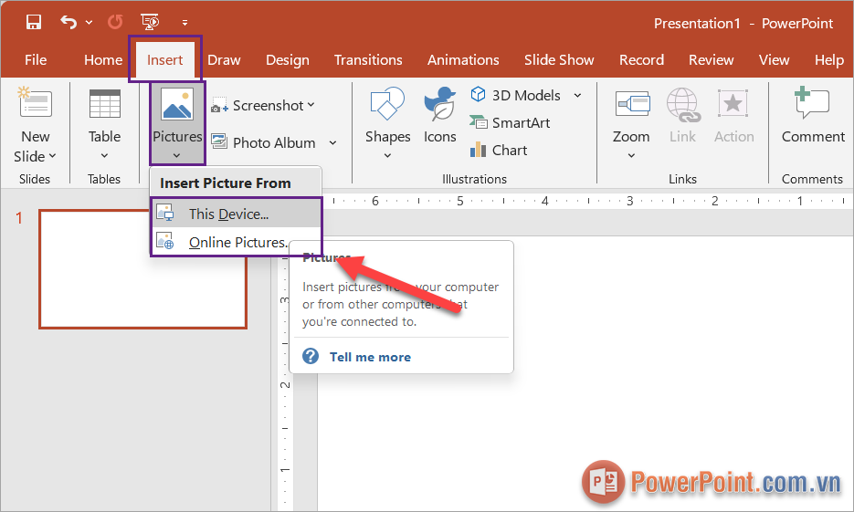
Task: Click the Zoom icon in Links group
Action: [x=632, y=103]
